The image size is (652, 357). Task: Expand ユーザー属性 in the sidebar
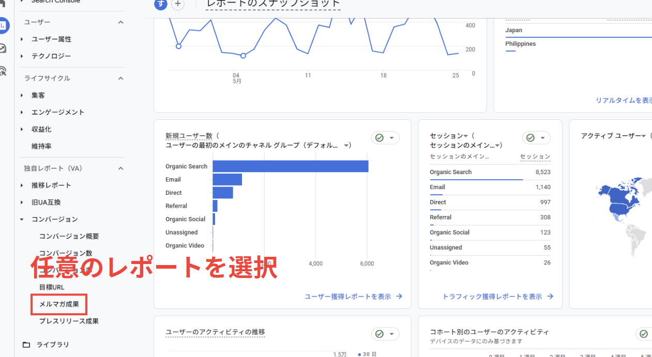tap(22, 39)
